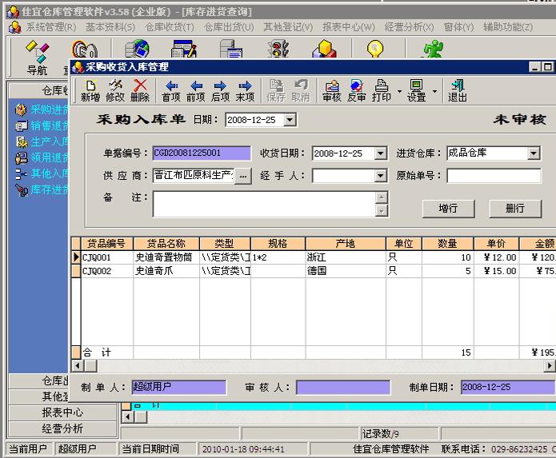556x458 pixels.
Task: Click the 供应商 supplier input field
Action: tap(194, 175)
